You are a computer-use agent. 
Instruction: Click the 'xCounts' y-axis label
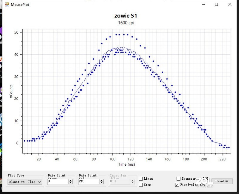(11, 91)
